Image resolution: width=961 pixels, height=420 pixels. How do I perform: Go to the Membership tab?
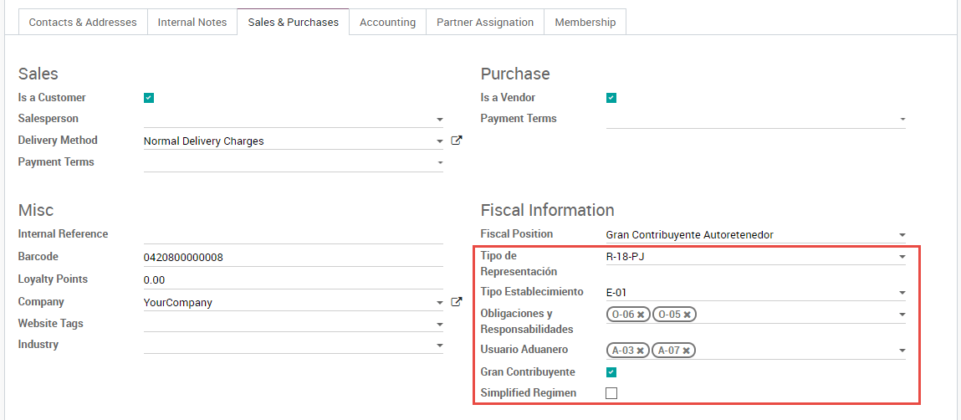pos(585,23)
